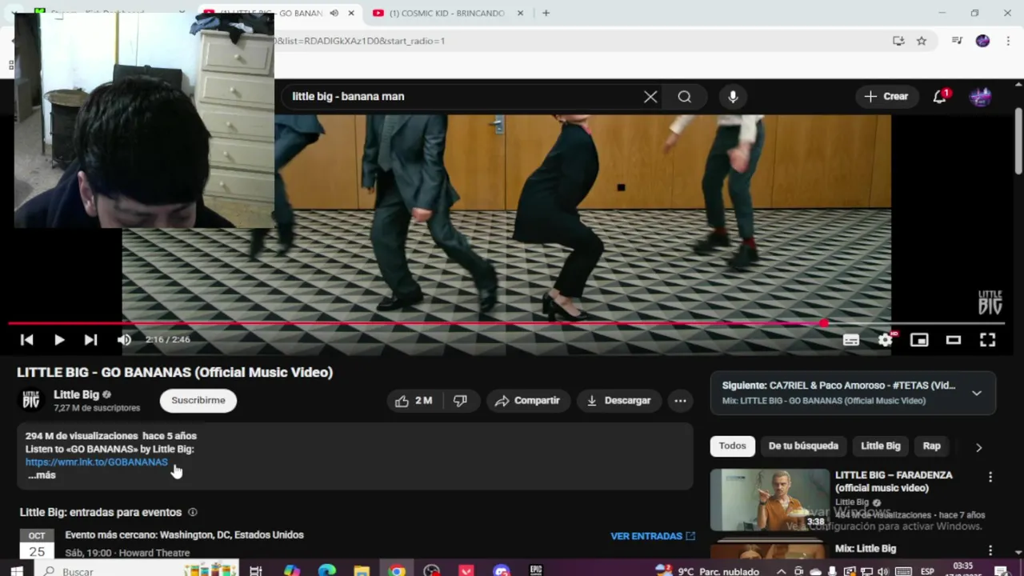Close the GO BANANAS tab
Viewport: 1024px width, 576px height.
click(x=351, y=14)
